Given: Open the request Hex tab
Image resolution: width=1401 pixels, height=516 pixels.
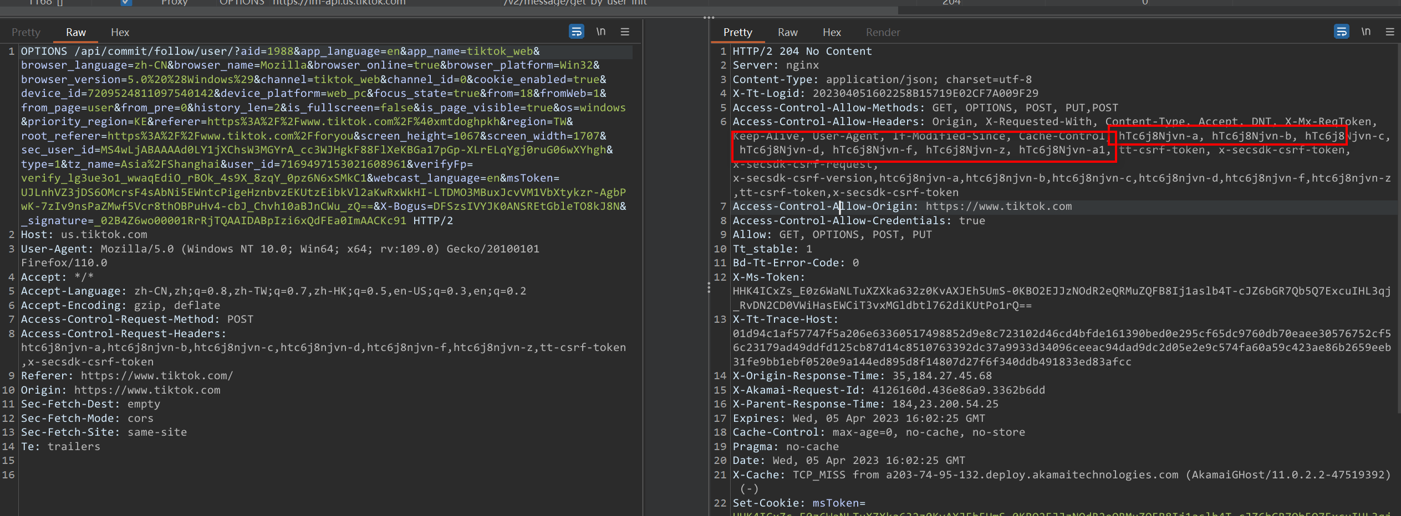Looking at the screenshot, I should pos(120,32).
